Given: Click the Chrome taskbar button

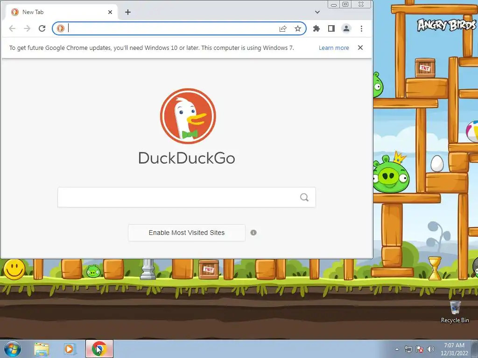Looking at the screenshot, I should click(x=99, y=349).
